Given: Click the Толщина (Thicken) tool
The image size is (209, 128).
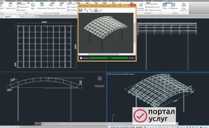Looking at the screenshot, I should (x=72, y=7).
